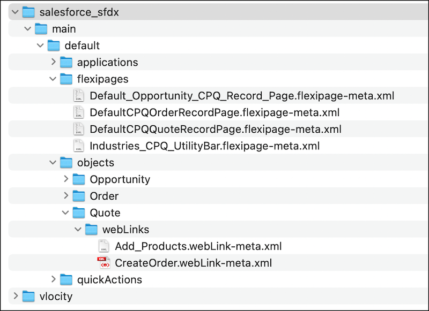Click the flexipages folder icon
This screenshot has width=429, height=311.
tap(66, 79)
